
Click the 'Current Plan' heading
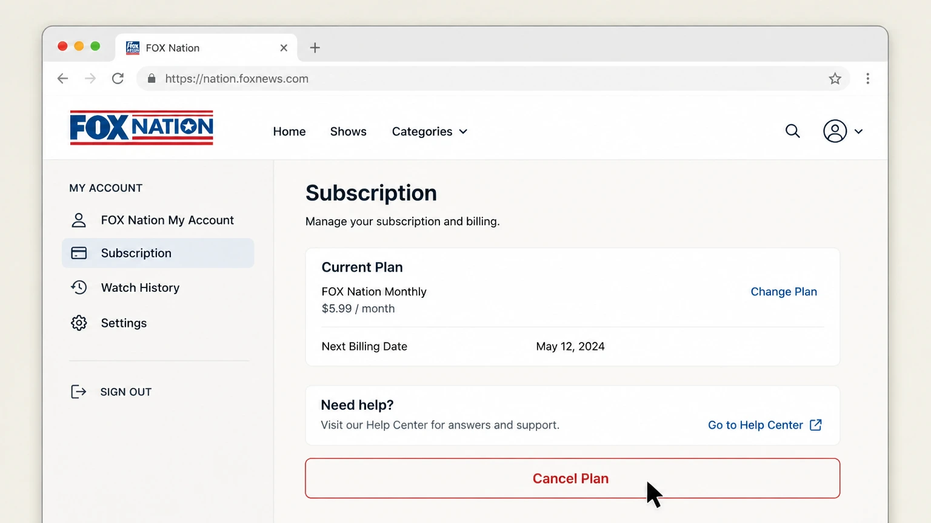point(362,268)
